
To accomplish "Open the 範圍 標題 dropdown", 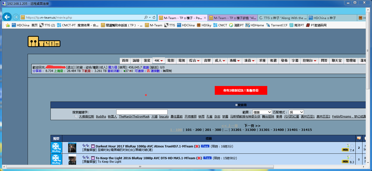I will tap(262, 112).
